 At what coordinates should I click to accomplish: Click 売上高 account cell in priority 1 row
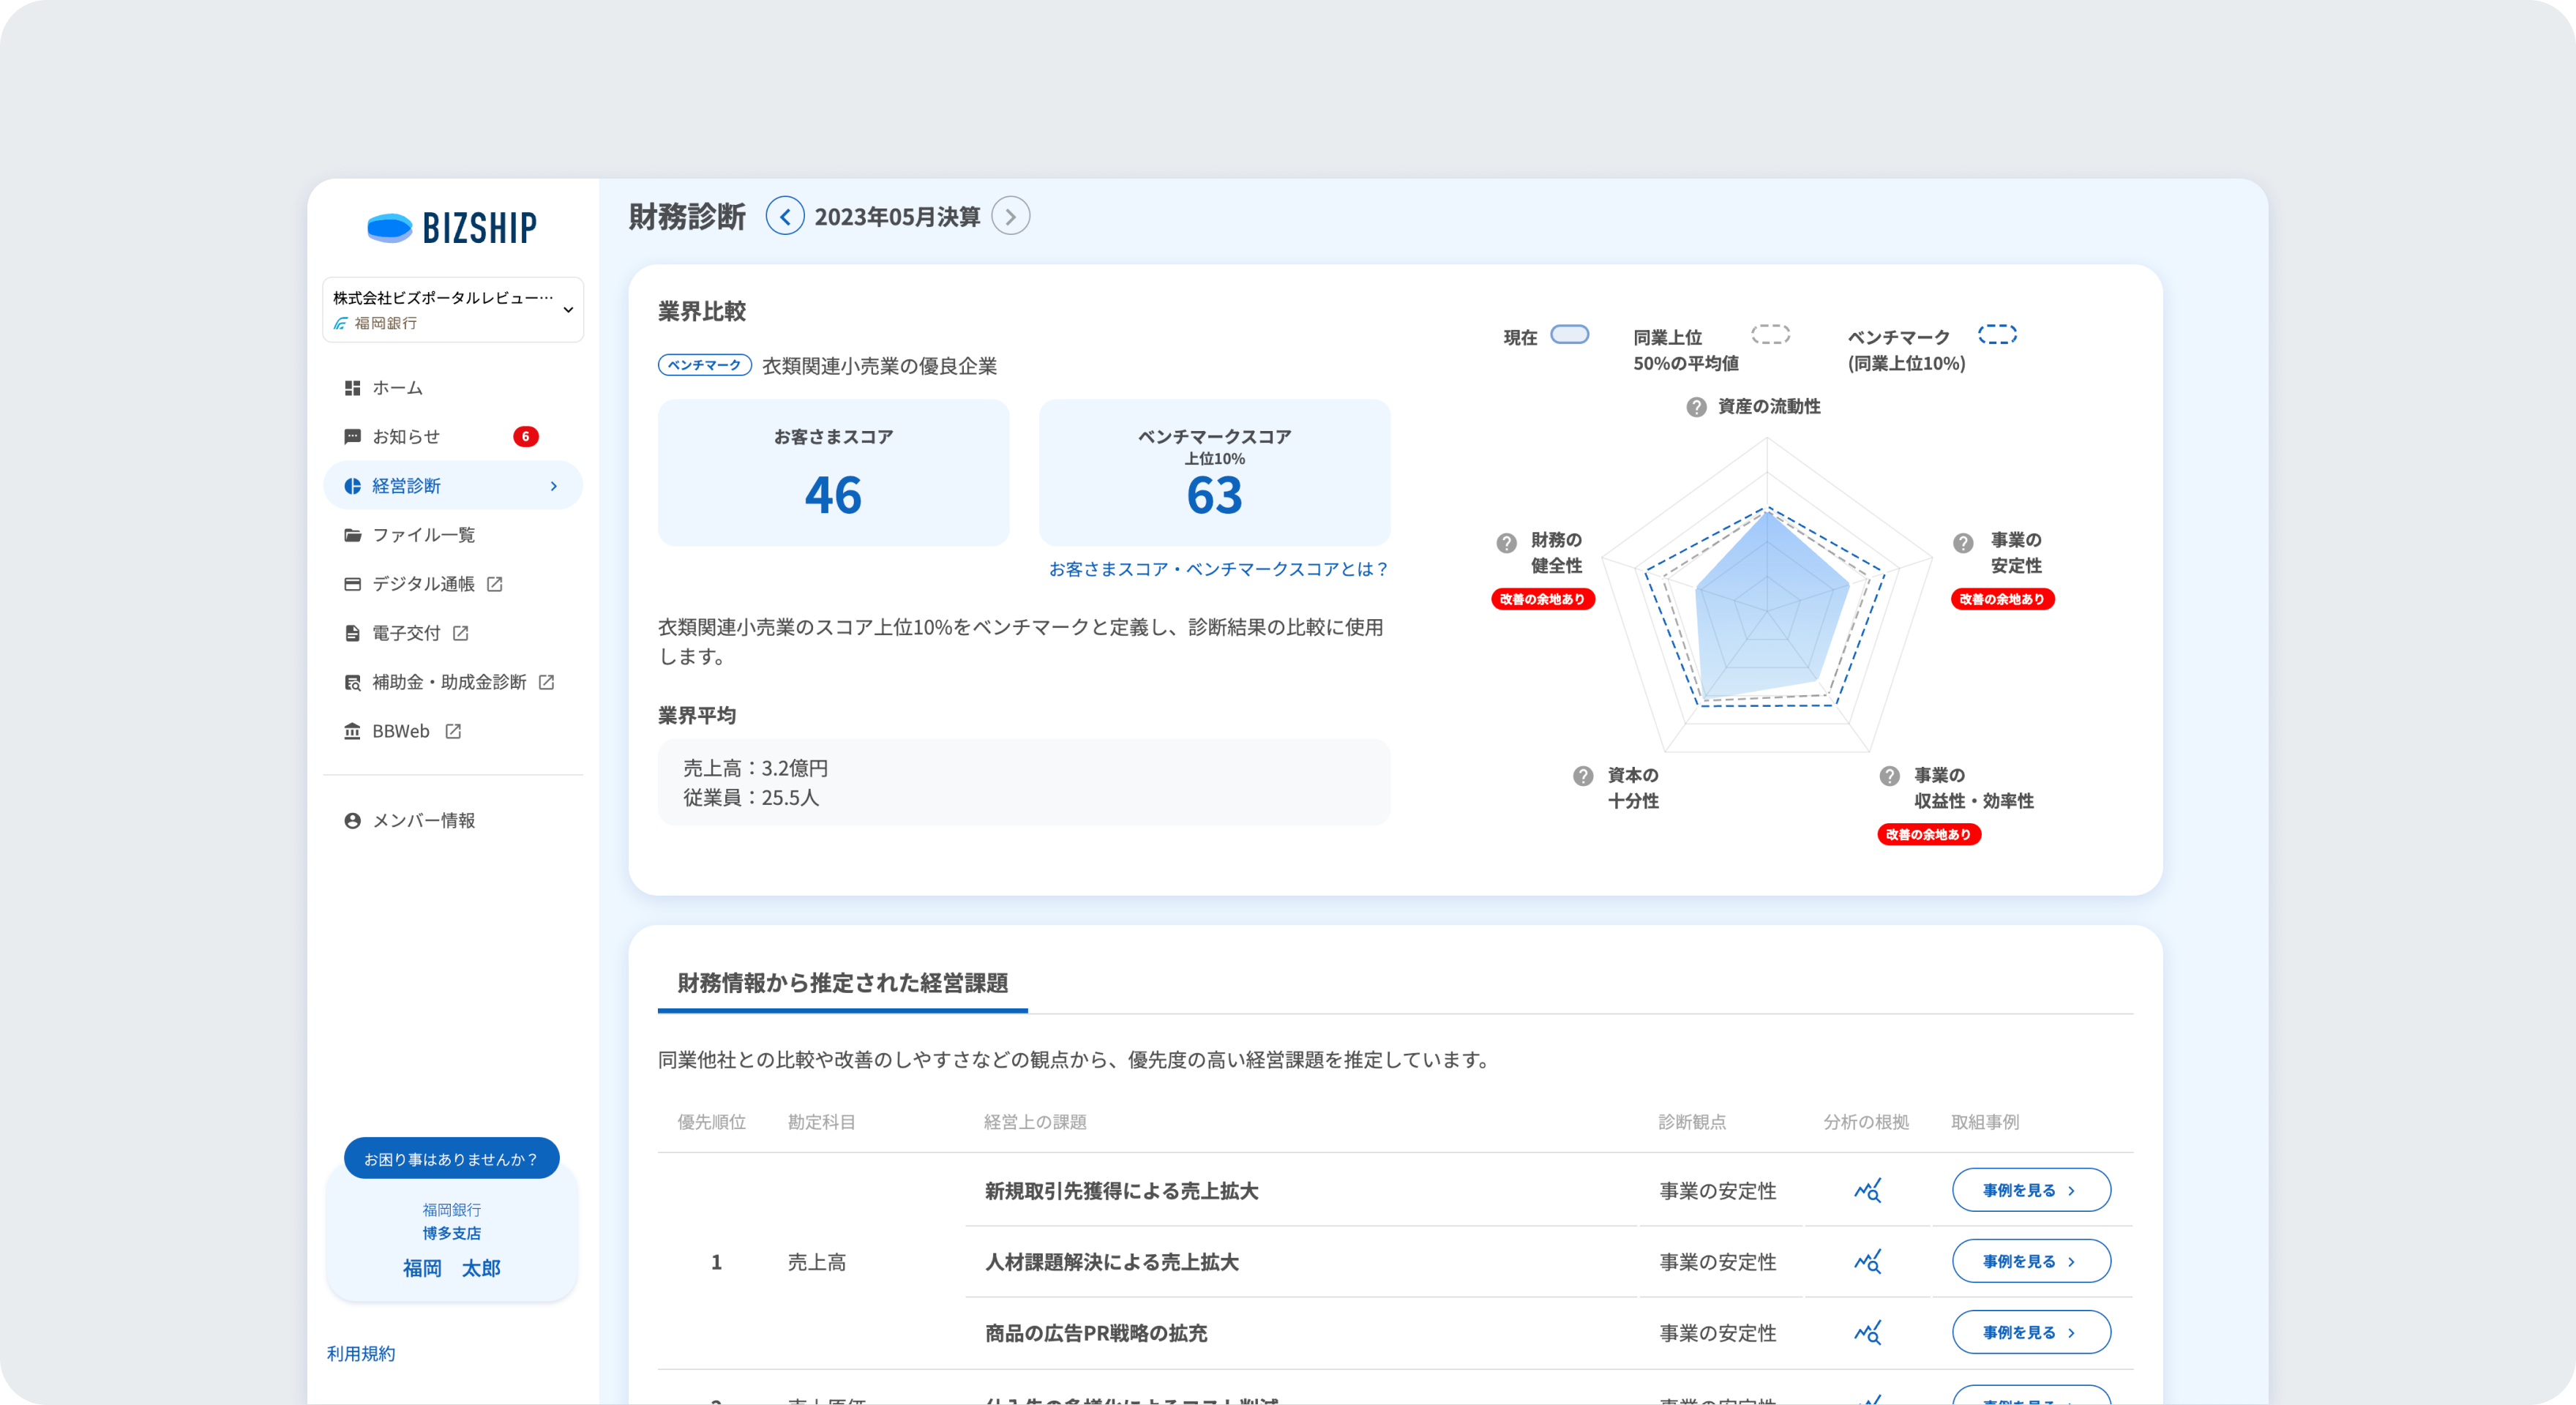[816, 1262]
